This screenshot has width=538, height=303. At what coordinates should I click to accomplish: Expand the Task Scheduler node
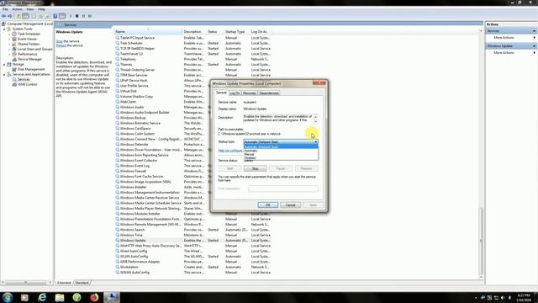pyautogui.click(x=9, y=35)
